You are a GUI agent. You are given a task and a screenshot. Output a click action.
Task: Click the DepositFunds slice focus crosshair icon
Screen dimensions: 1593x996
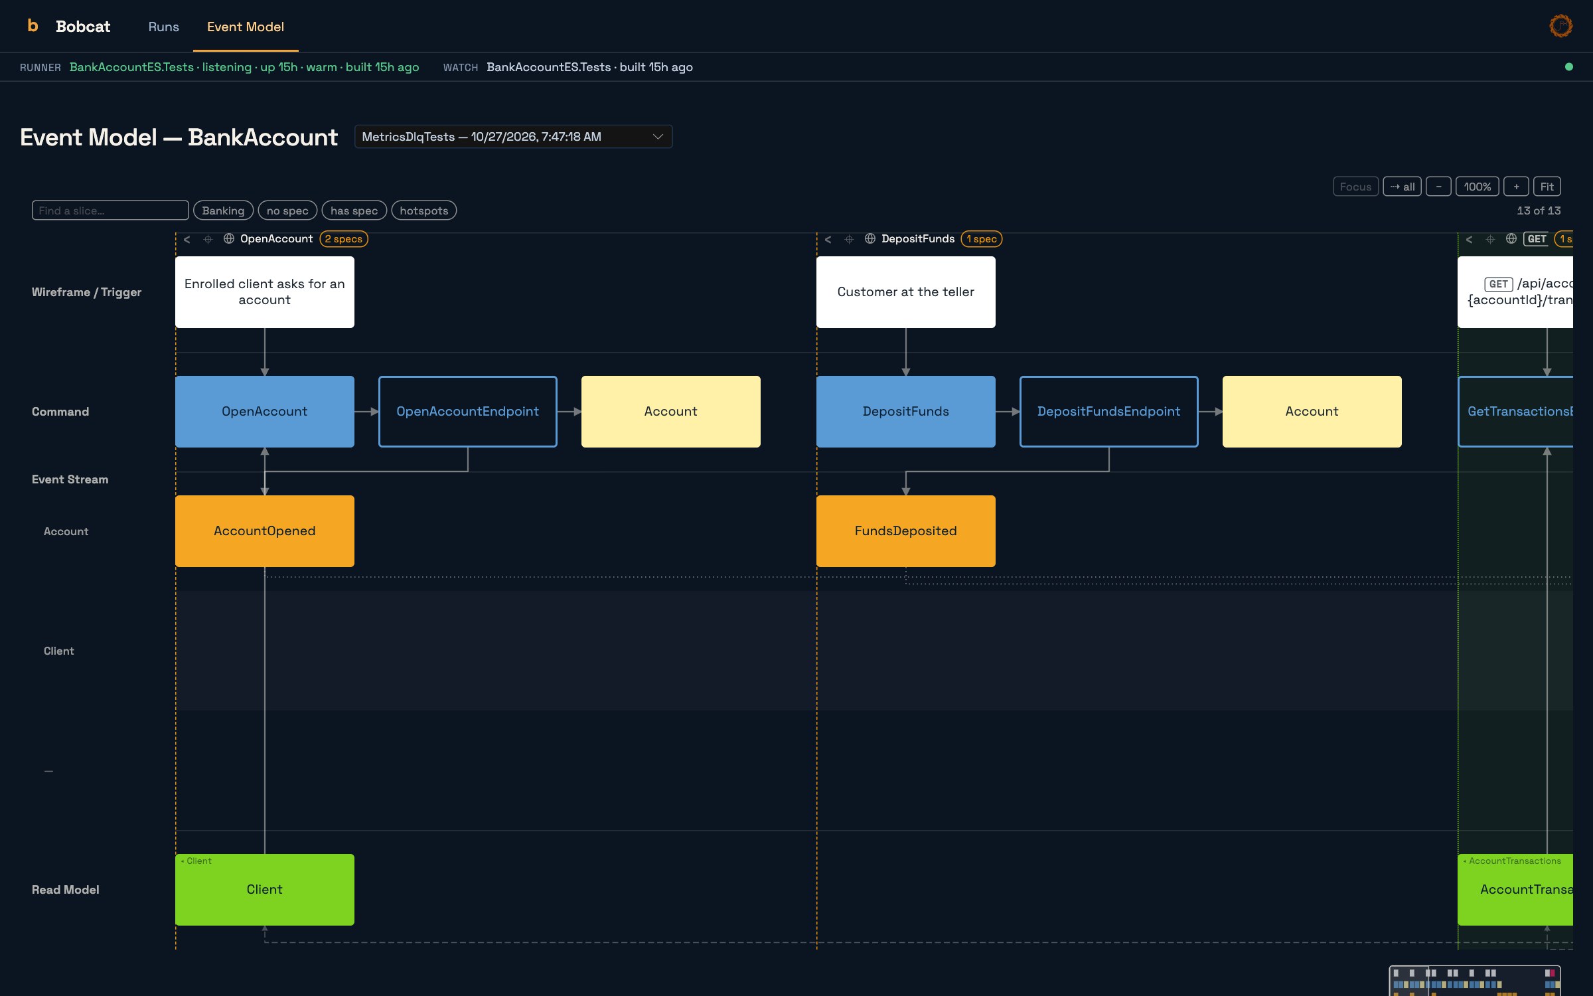click(849, 239)
